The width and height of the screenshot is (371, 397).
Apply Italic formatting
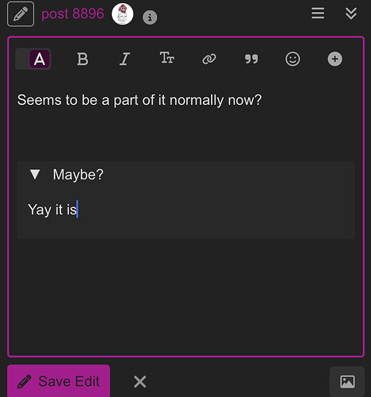point(124,59)
